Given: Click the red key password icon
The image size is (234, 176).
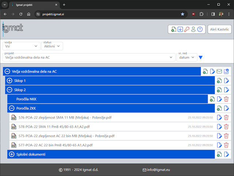Looking at the screenshot, I should pyautogui.click(x=187, y=29).
